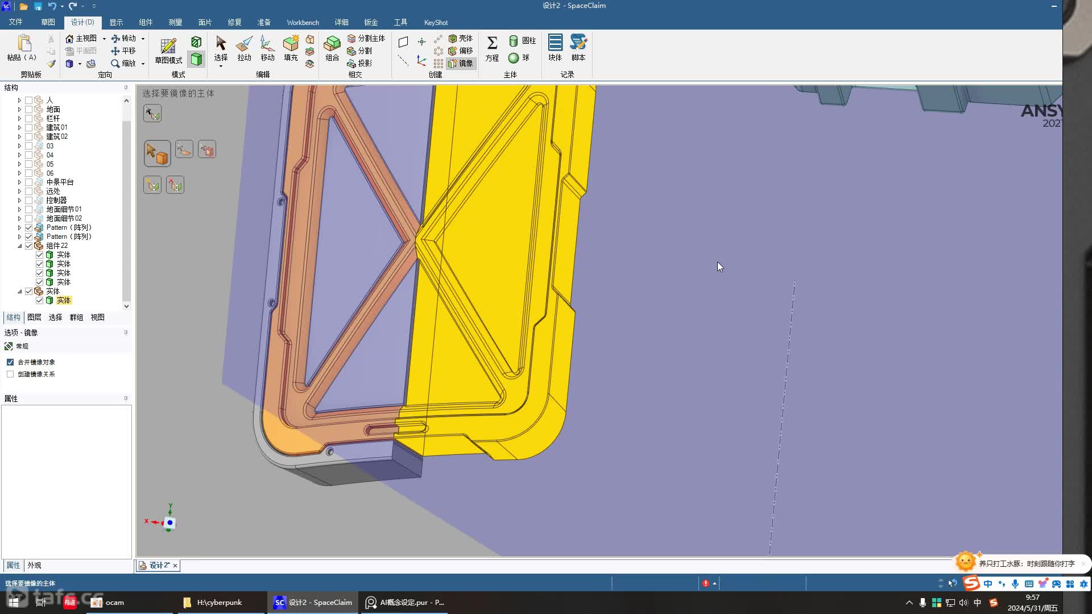
Task: Click the Undo button in title bar
Action: (52, 6)
